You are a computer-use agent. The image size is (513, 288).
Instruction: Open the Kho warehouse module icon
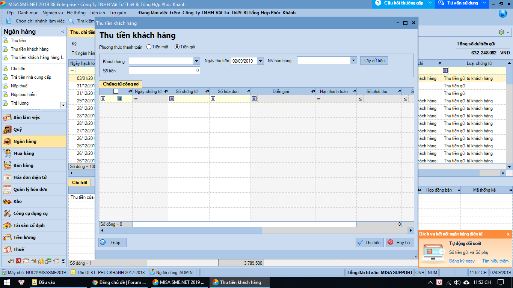7,201
